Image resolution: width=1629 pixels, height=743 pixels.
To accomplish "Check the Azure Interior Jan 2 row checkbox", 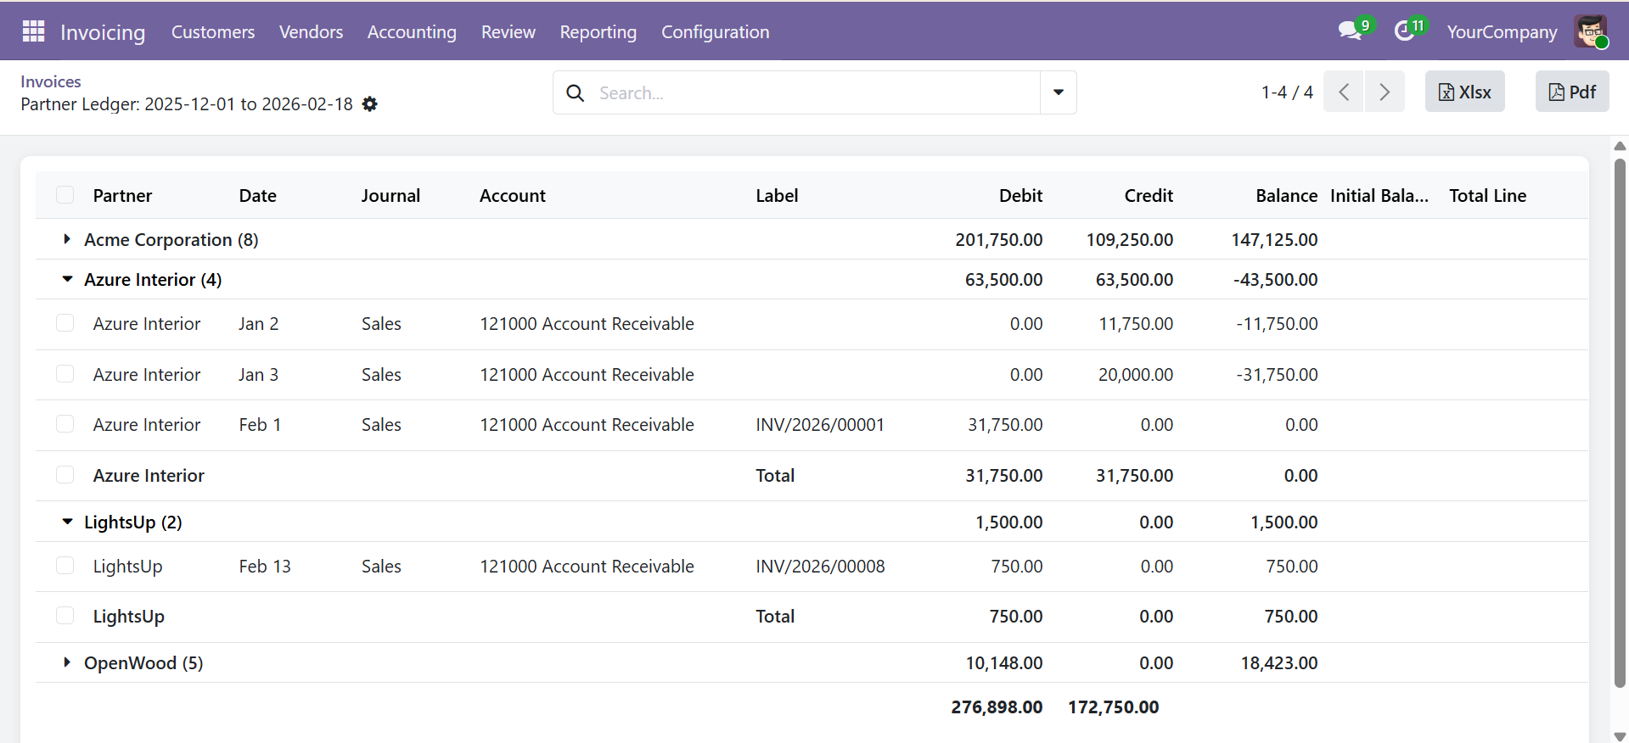I will 65,323.
